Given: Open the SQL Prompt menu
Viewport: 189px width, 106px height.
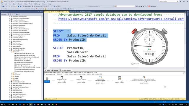Looking at the screenshot, I should tap(37, 4).
